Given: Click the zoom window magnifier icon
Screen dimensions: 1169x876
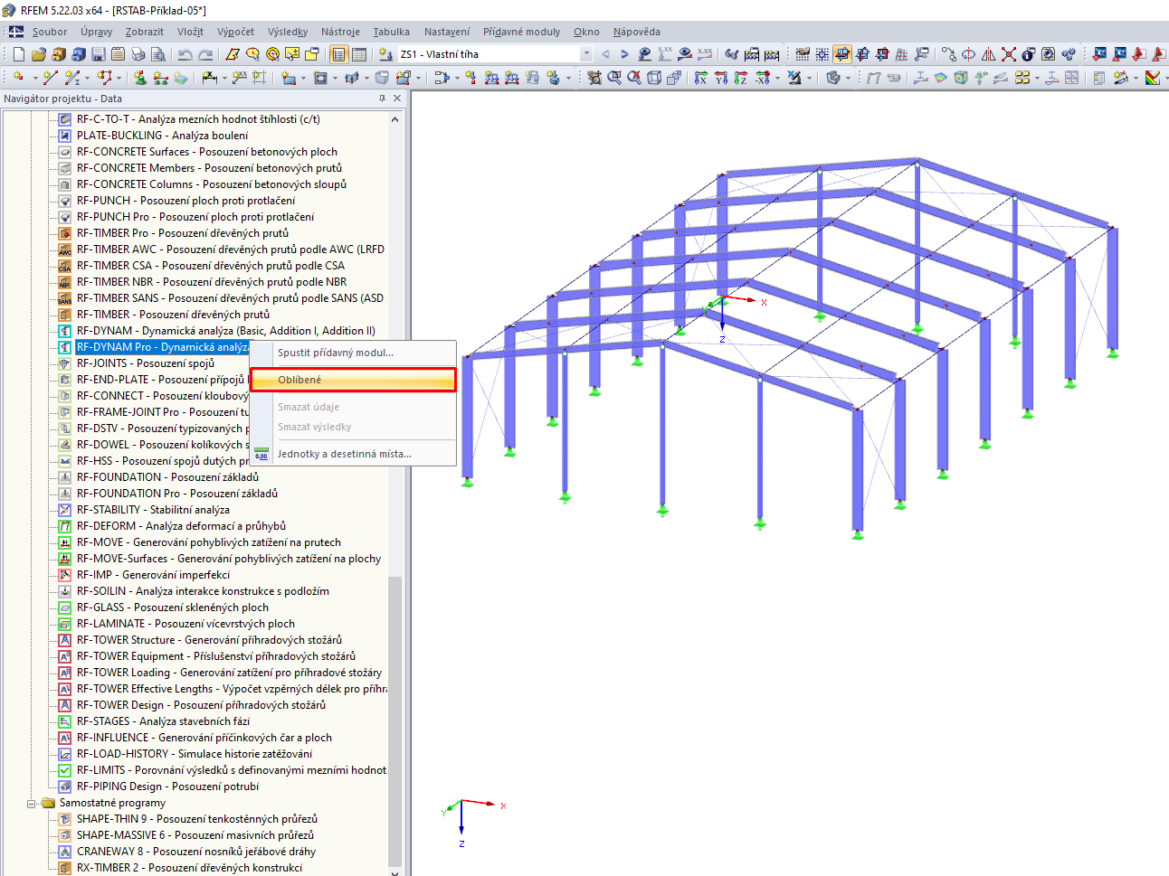Looking at the screenshot, I should [x=614, y=78].
